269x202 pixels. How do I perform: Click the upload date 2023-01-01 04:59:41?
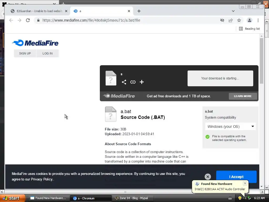pos(138,134)
